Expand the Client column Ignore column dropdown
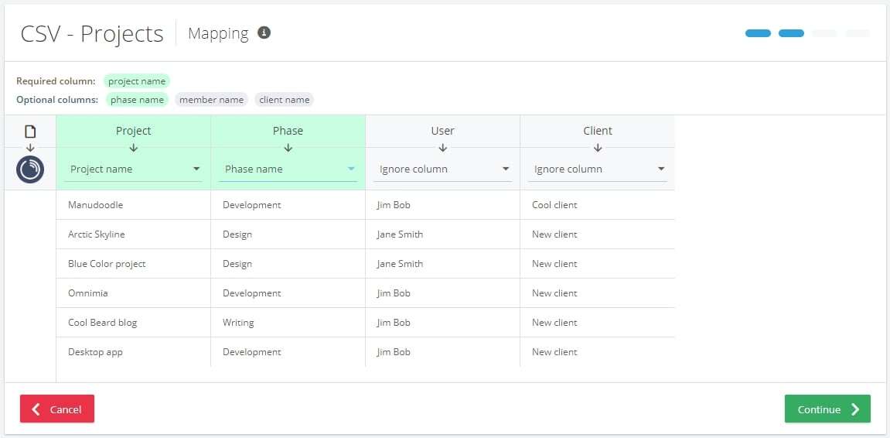 pyautogui.click(x=598, y=169)
